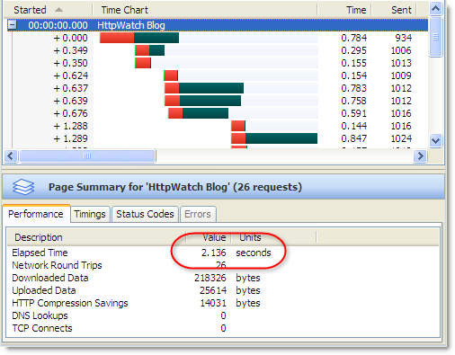Switch to the Timings tab
Viewport: 455px width, 355px height.
pos(90,214)
